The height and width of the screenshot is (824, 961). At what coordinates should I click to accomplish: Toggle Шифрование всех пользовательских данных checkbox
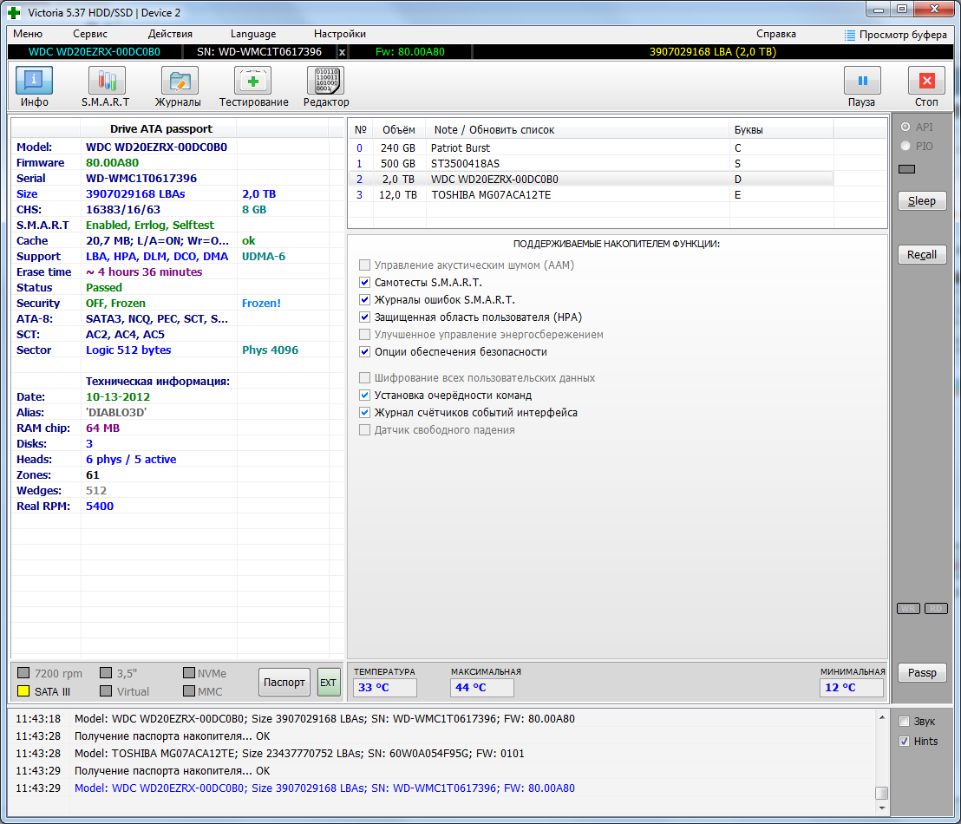point(364,377)
